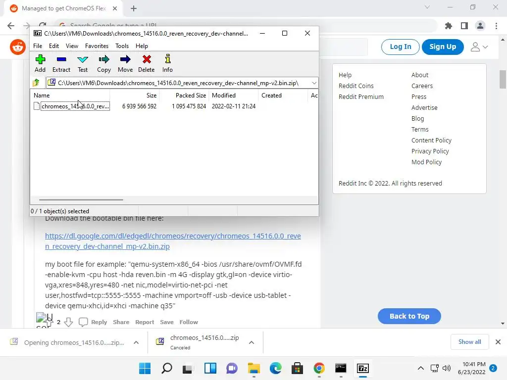Viewport: 507px width, 380px height.
Task: Click the Reddit Premium link
Action: tap(361, 97)
